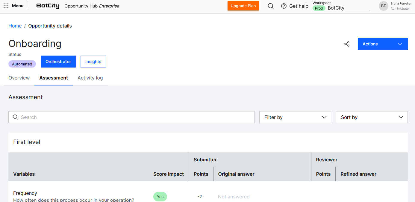This screenshot has height=202, width=415.
Task: Click the Insights button
Action: pyautogui.click(x=93, y=62)
